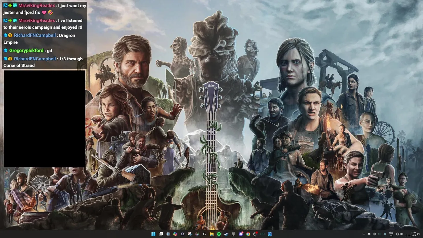Switch to Spotify in the taskbar

pyautogui.click(x=219, y=234)
